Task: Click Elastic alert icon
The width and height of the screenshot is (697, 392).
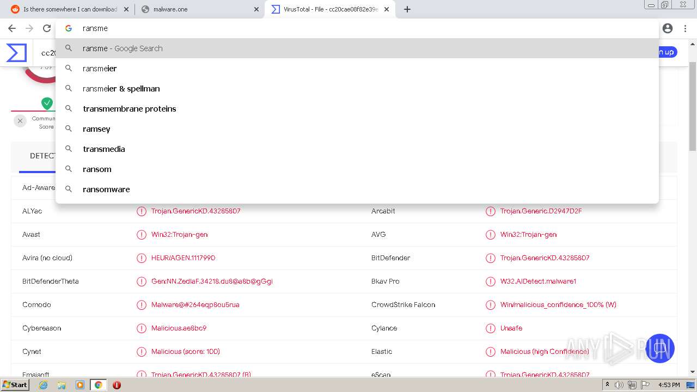Action: (x=491, y=352)
